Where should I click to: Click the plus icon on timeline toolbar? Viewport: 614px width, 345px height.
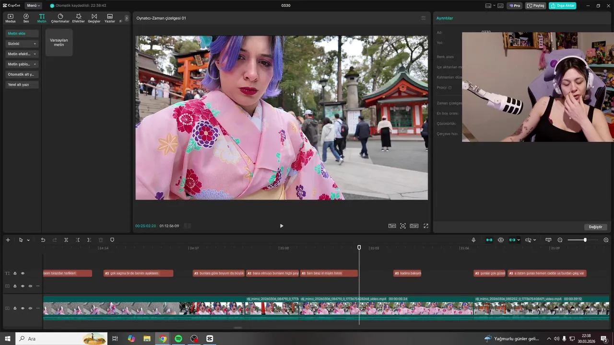[x=8, y=240]
